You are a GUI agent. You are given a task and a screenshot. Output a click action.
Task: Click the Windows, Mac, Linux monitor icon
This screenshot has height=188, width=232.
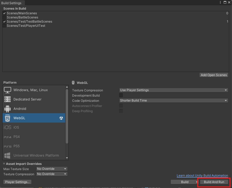[8, 90]
